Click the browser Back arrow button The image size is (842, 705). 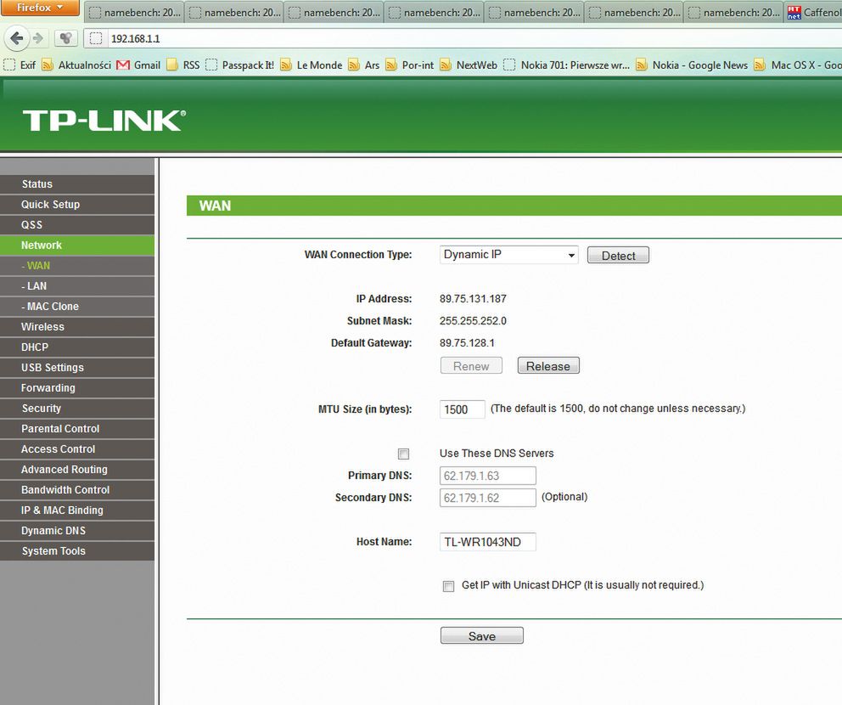pos(16,38)
